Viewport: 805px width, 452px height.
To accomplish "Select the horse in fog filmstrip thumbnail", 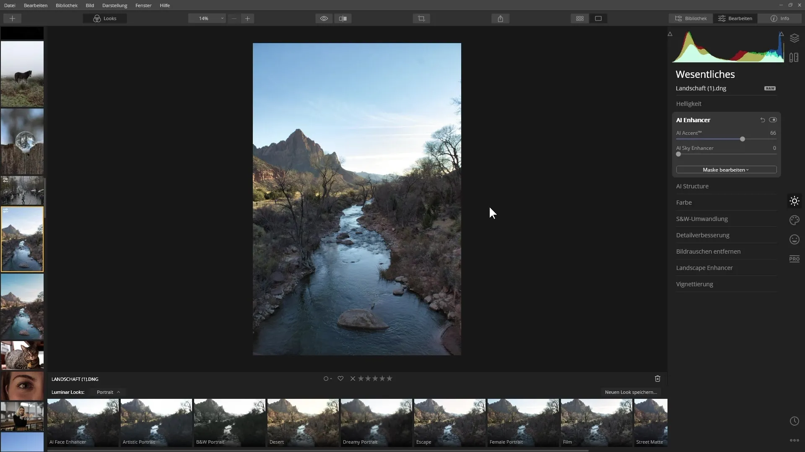I will click(22, 74).
